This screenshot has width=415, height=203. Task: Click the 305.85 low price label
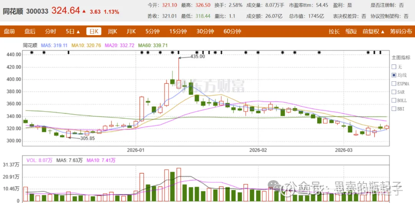point(87,138)
